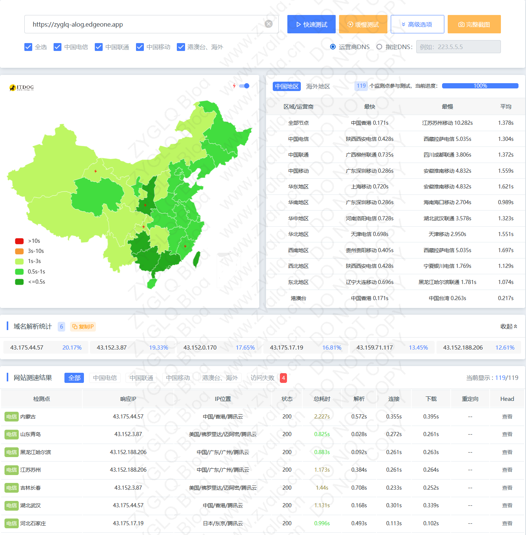The height and width of the screenshot is (535, 526).
Task: Click the IP 43.152.188.206 statistic
Action: [478, 347]
